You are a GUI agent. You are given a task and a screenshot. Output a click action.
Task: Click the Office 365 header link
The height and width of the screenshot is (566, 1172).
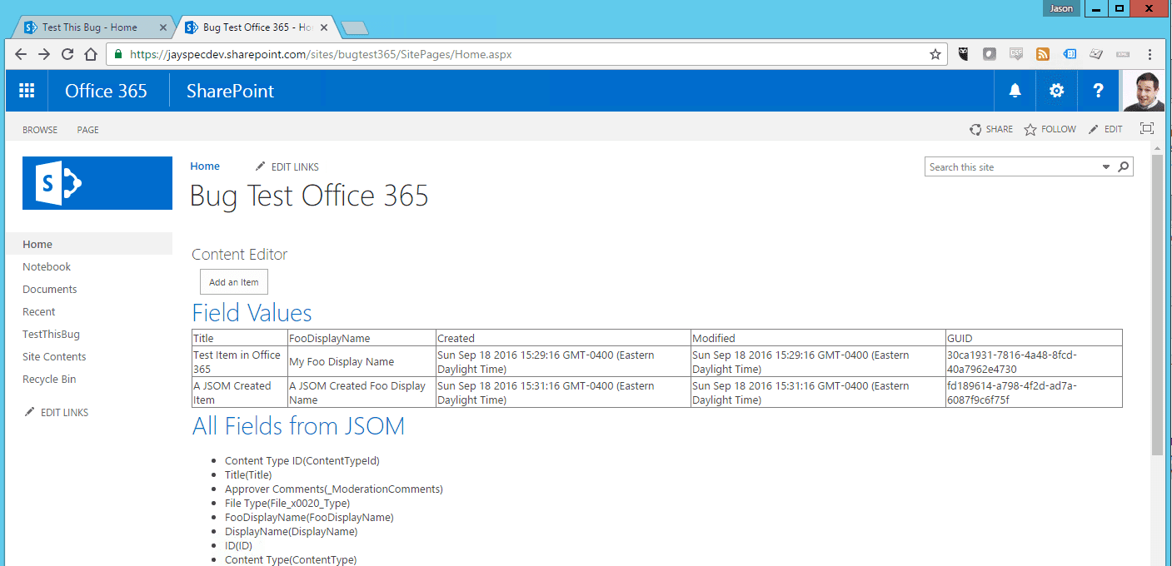[x=106, y=91]
